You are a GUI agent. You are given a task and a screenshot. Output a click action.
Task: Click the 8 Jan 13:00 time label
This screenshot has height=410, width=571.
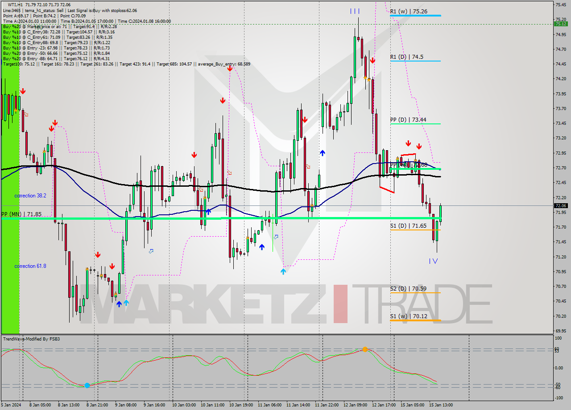68,405
